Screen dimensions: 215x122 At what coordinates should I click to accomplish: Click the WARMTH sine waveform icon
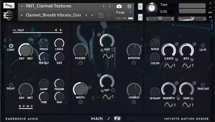tap(168, 105)
